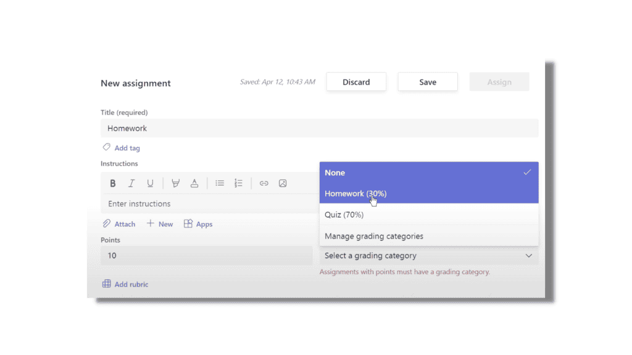This screenshot has width=632, height=355.
Task: Toggle underline formatting in instructions toolbar
Action: click(150, 183)
